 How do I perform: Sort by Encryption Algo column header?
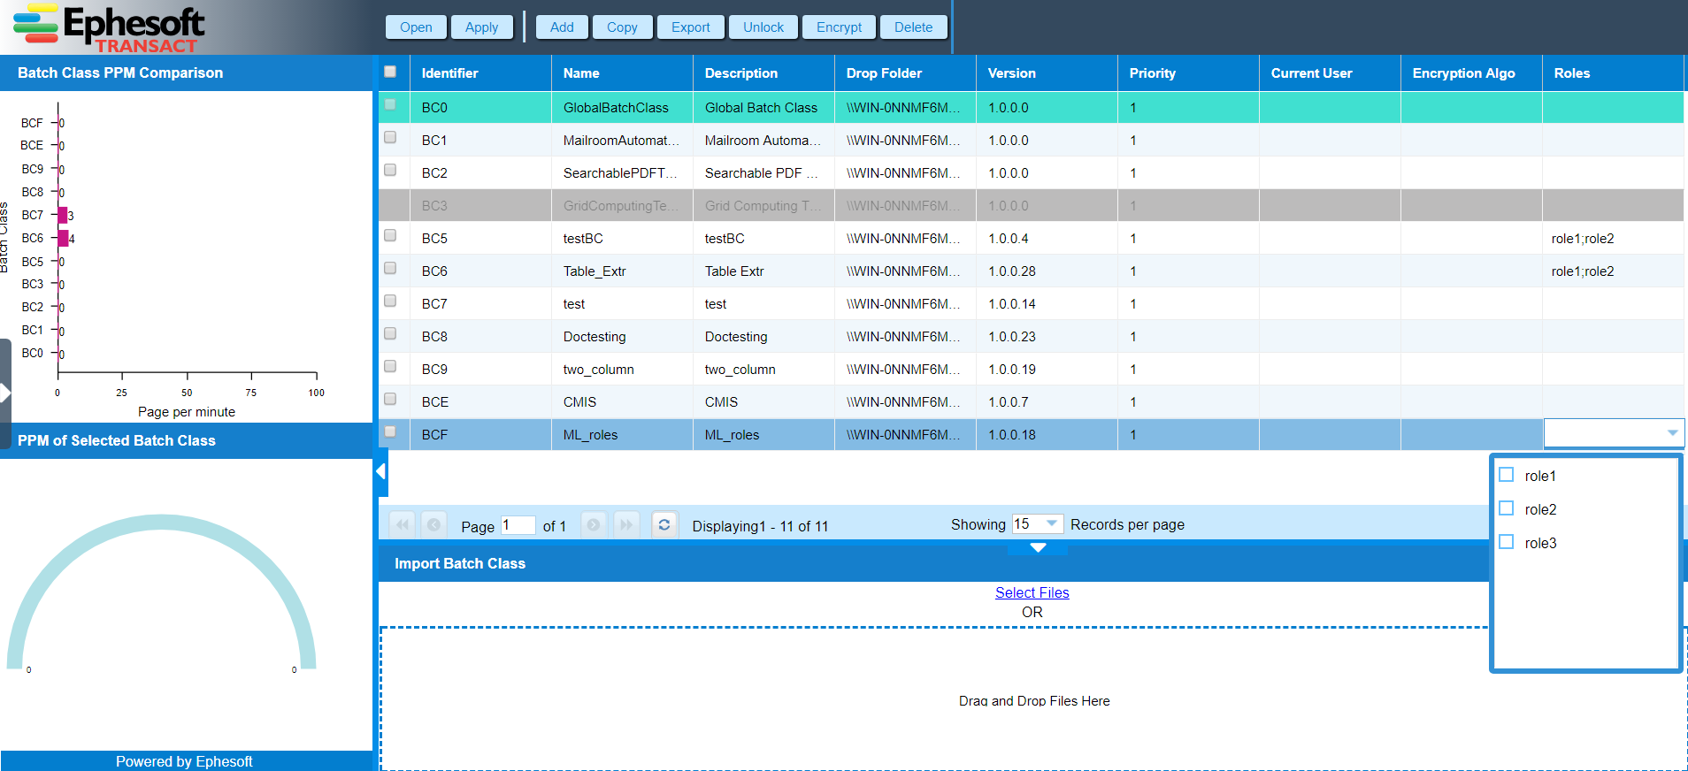[1471, 73]
